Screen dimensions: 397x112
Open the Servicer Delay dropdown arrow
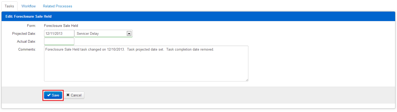point(129,34)
